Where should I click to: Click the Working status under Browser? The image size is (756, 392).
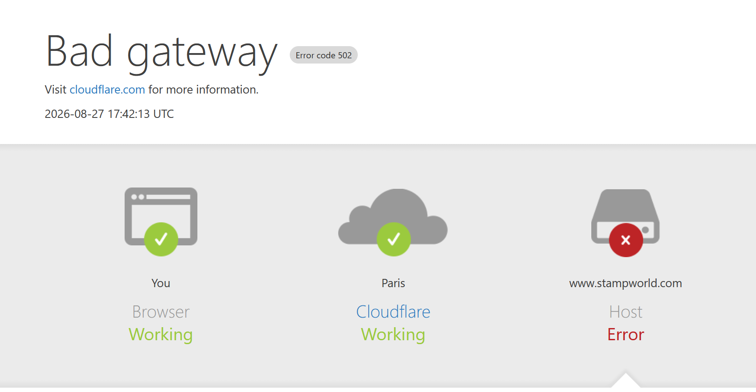tap(161, 335)
